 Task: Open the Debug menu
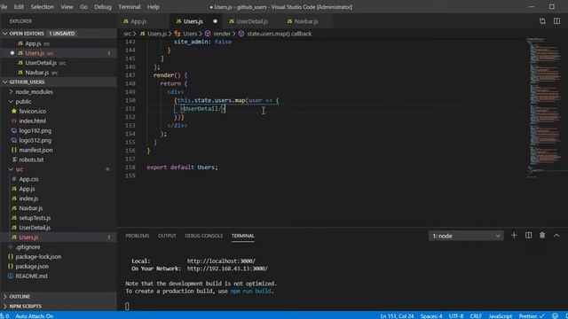(x=103, y=7)
